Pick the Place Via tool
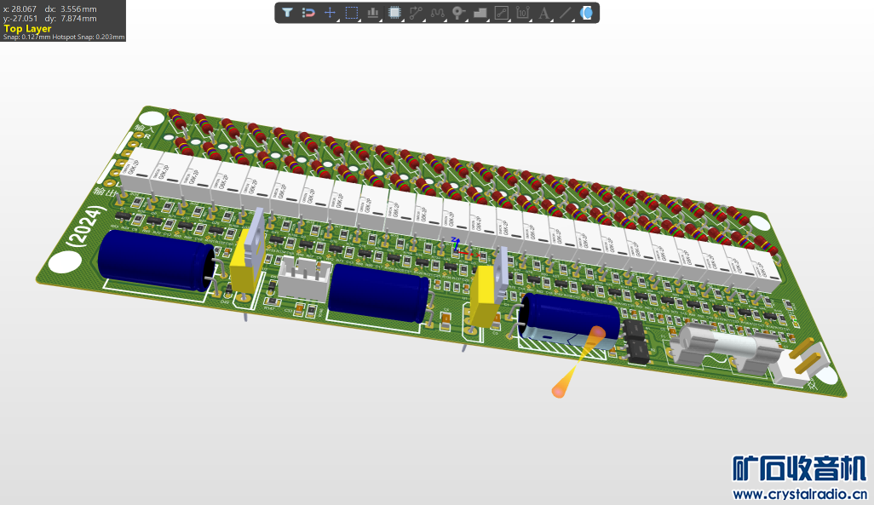The height and width of the screenshot is (505, 874). [459, 13]
